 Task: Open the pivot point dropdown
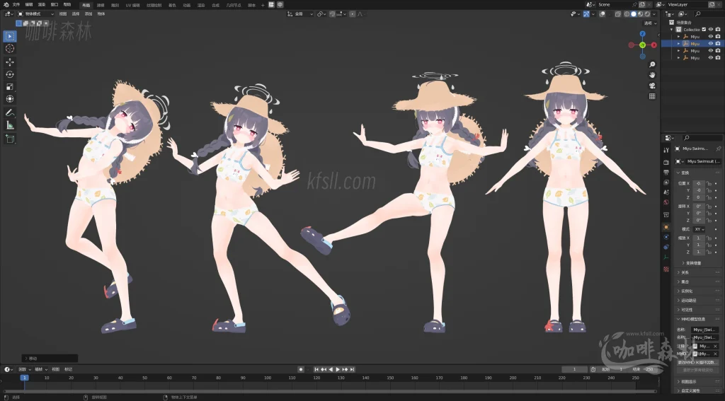(x=321, y=14)
